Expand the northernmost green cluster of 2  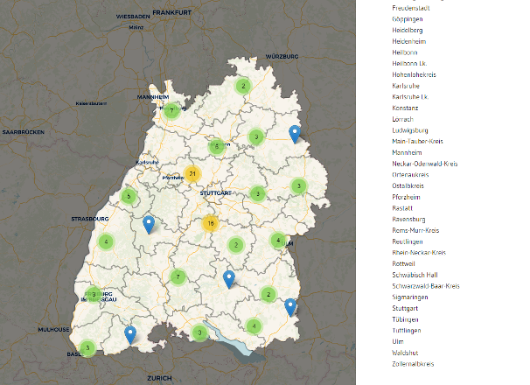[243, 86]
